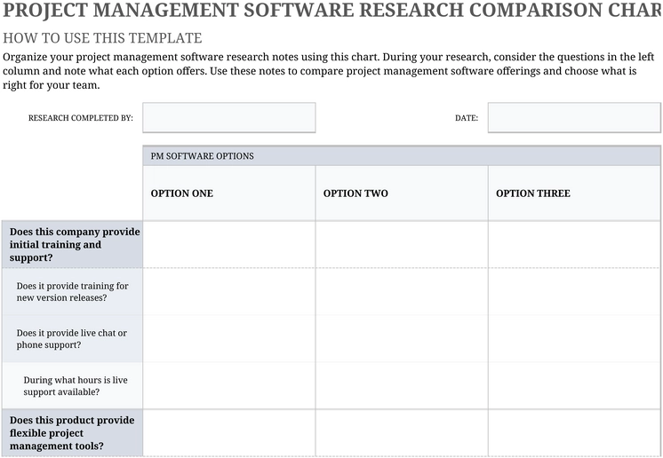Image resolution: width=663 pixels, height=458 pixels.
Task: Click the Research Completed By input field
Action: coord(228,117)
